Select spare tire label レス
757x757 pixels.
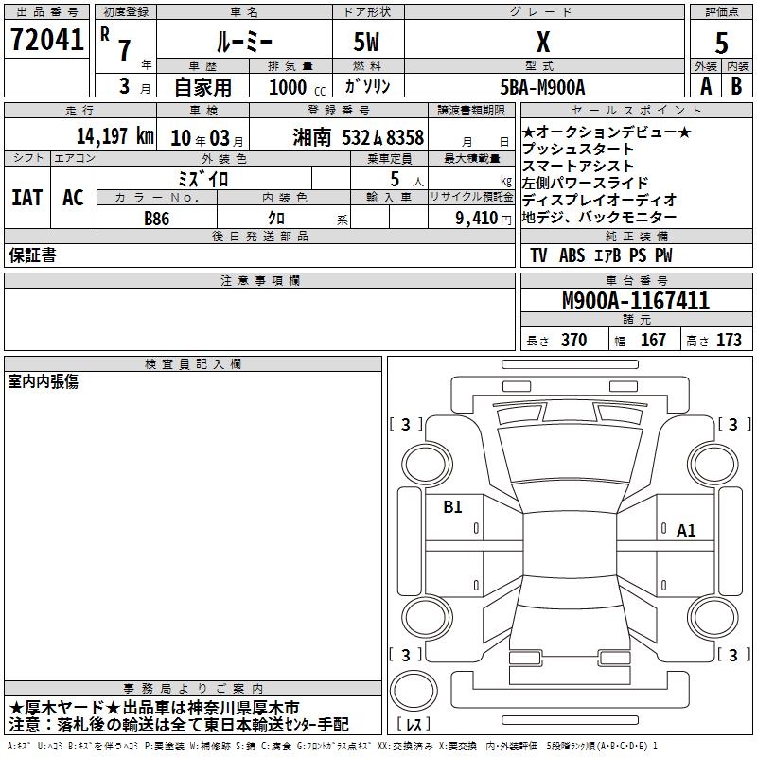click(414, 724)
